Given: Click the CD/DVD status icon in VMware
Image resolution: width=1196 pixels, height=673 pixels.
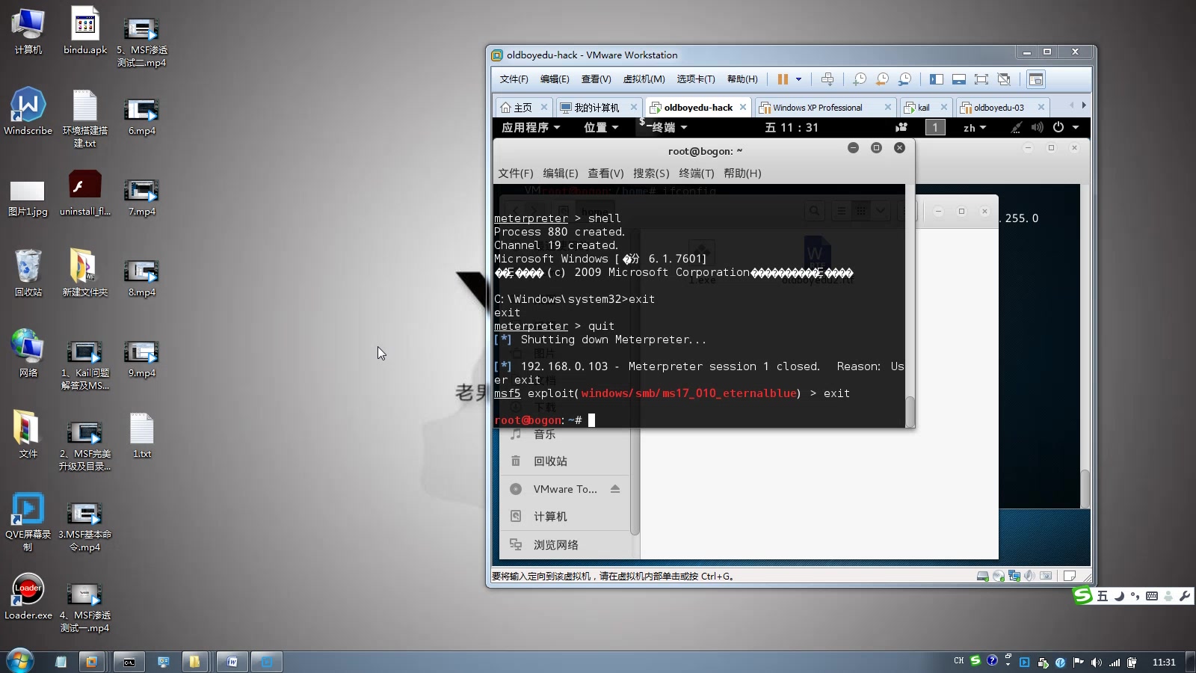Looking at the screenshot, I should [999, 576].
